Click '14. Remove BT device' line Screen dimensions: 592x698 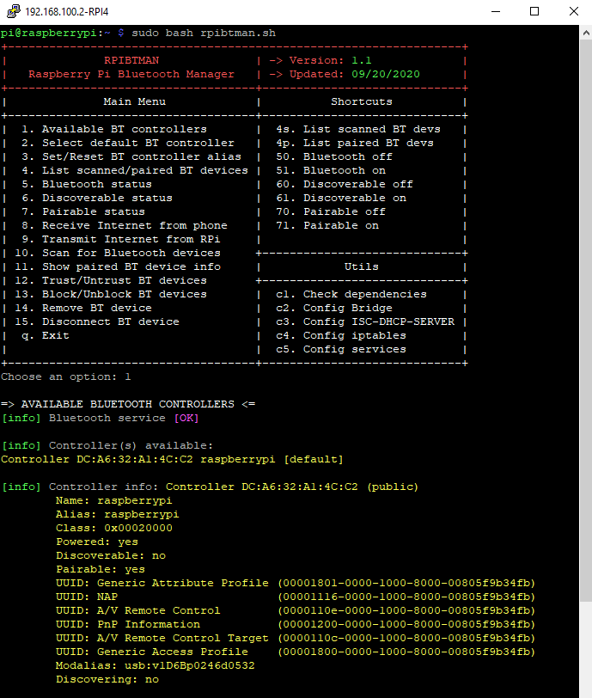[x=83, y=309]
